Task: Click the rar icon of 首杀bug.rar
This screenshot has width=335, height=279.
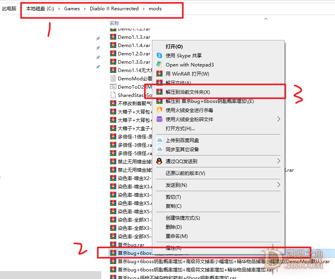Action: pos(113,245)
